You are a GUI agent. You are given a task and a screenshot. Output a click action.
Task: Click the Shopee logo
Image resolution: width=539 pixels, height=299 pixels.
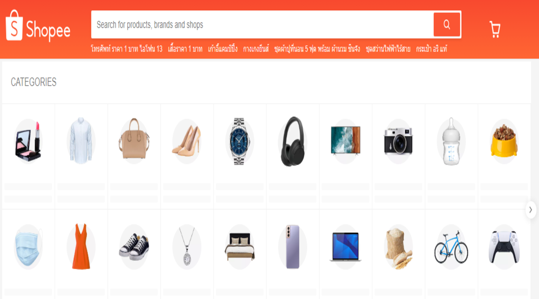[38, 26]
